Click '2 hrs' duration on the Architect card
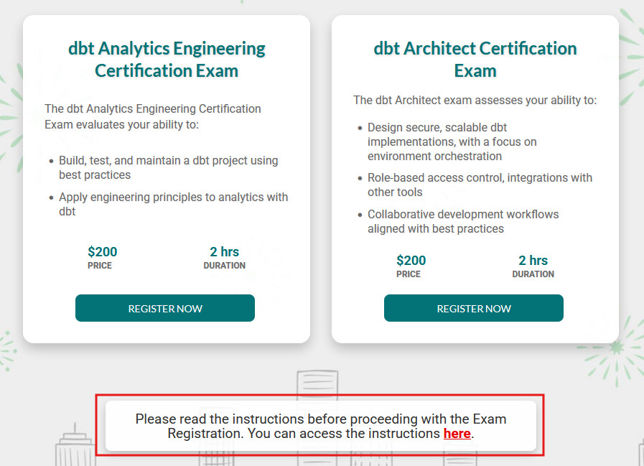Screen dimensions: 644x466 (x=533, y=260)
